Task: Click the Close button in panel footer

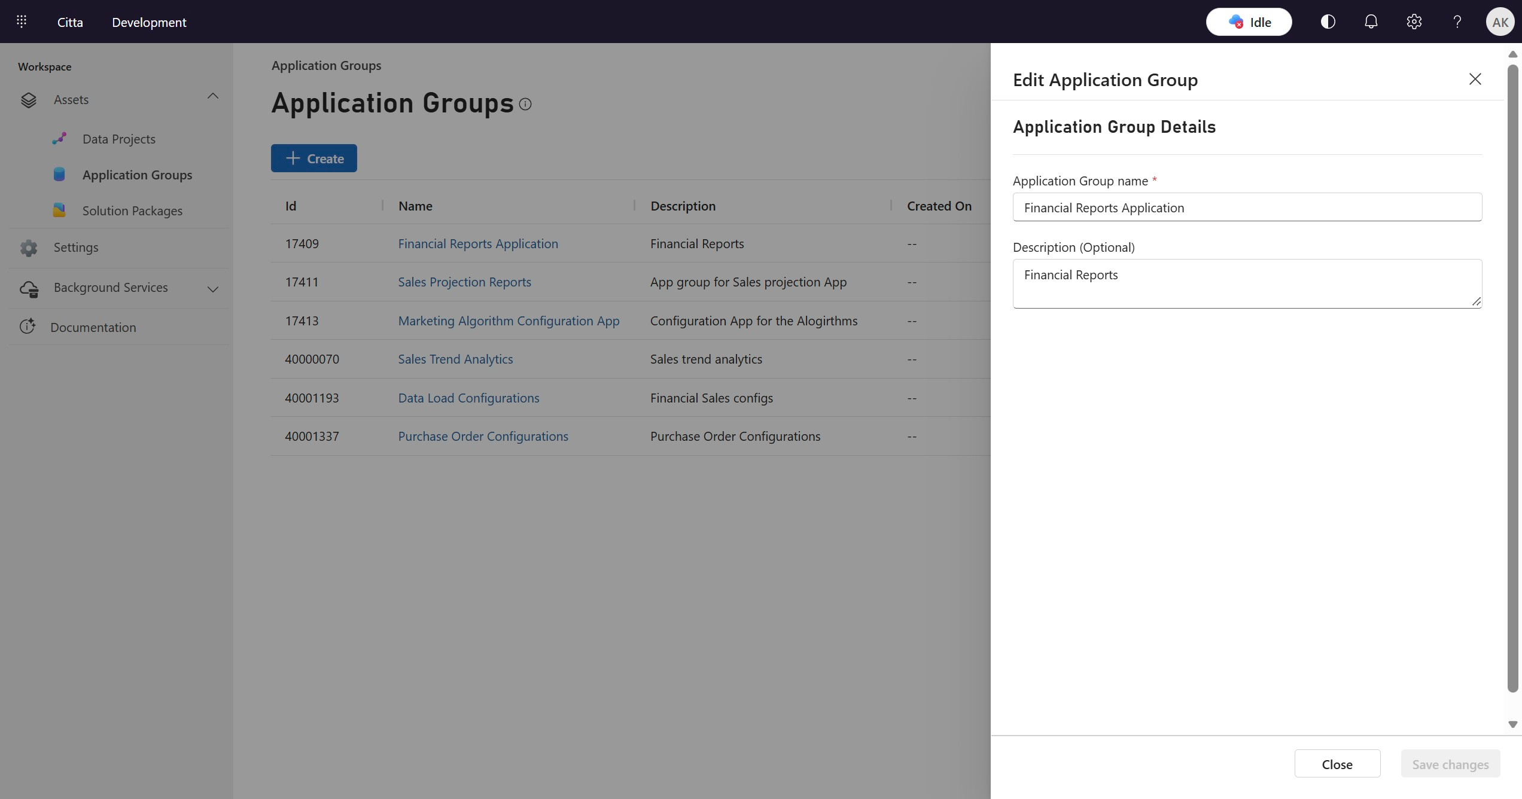Action: (1337, 764)
